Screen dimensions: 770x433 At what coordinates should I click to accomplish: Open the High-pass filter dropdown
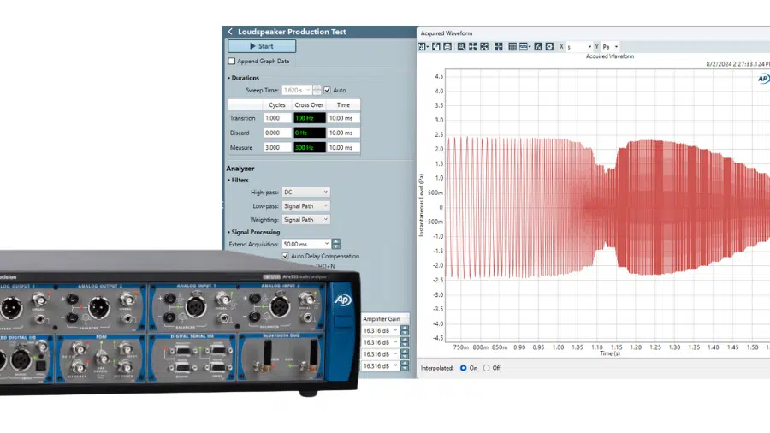point(305,193)
